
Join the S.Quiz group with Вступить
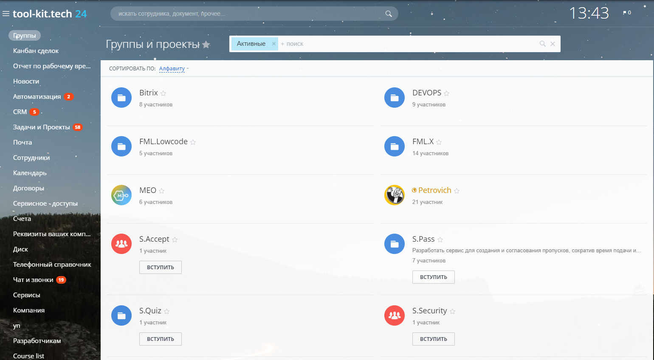tap(161, 339)
